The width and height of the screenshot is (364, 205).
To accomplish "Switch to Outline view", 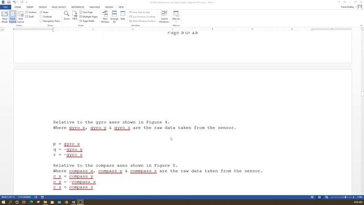I will 31,12.
